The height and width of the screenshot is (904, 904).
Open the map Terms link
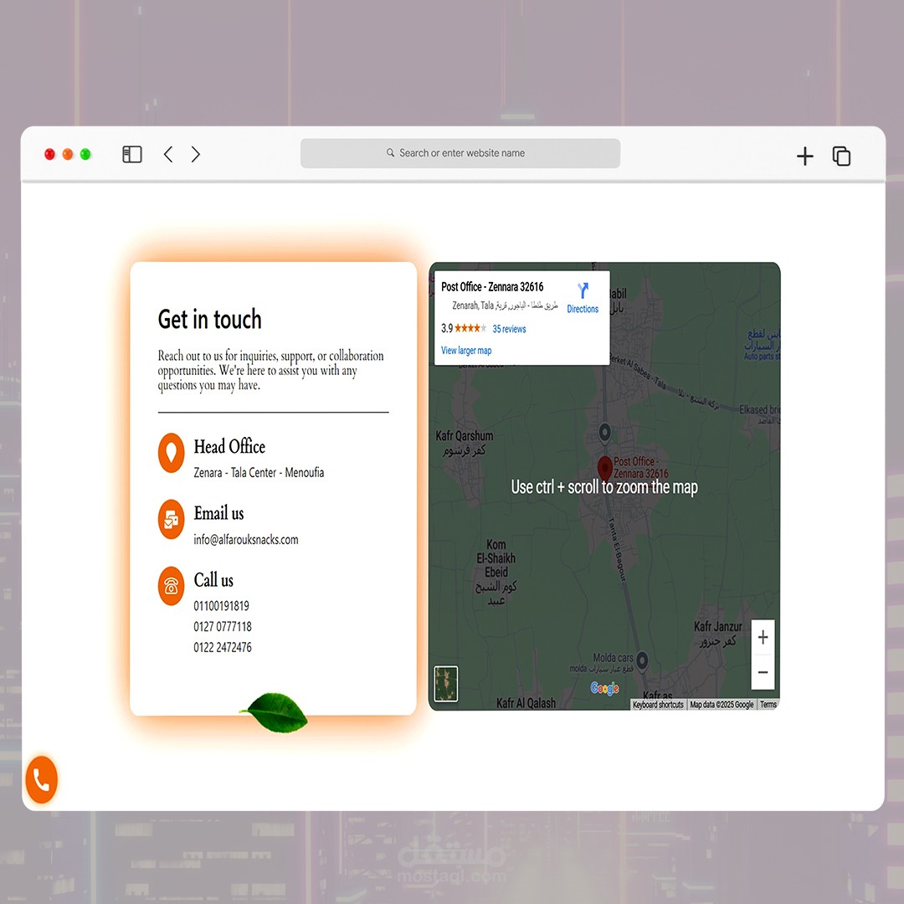click(x=768, y=705)
